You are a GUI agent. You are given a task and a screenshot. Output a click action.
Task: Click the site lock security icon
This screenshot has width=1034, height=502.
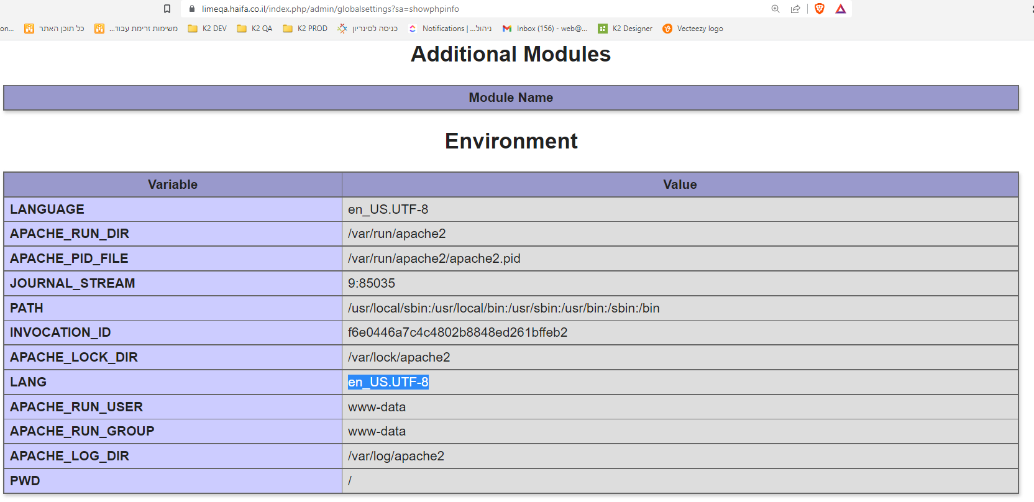point(192,9)
